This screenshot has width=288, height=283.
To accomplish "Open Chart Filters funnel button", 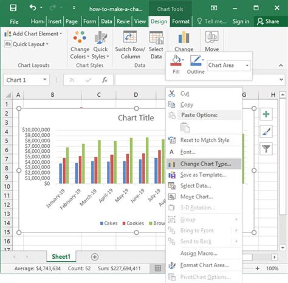I will (266, 149).
